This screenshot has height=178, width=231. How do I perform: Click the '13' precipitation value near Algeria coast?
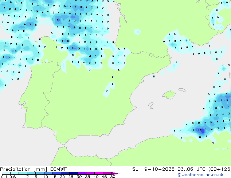(199, 130)
